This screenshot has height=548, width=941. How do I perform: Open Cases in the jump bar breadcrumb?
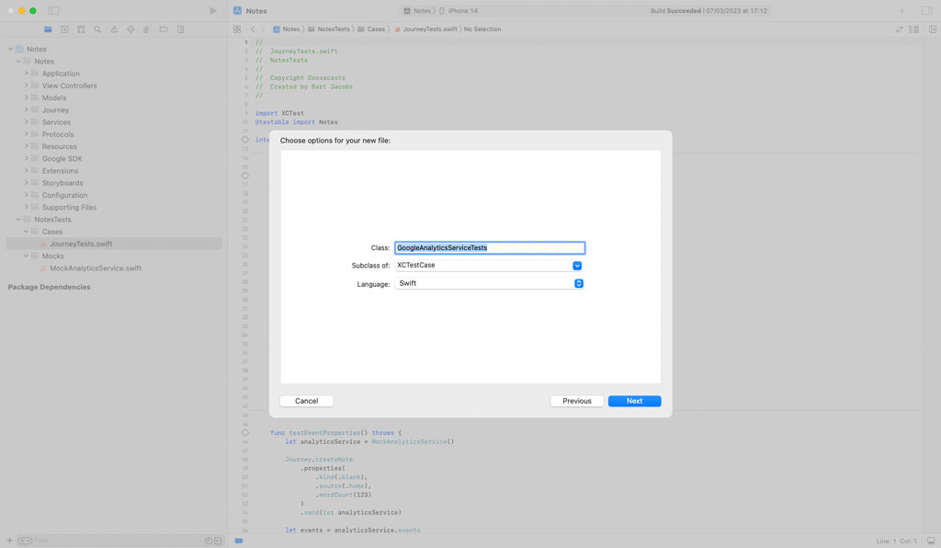[377, 29]
